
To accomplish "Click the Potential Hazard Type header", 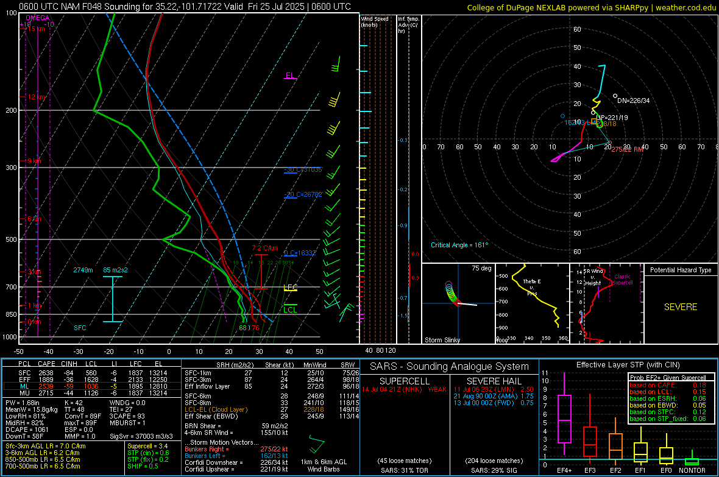I will [x=681, y=270].
